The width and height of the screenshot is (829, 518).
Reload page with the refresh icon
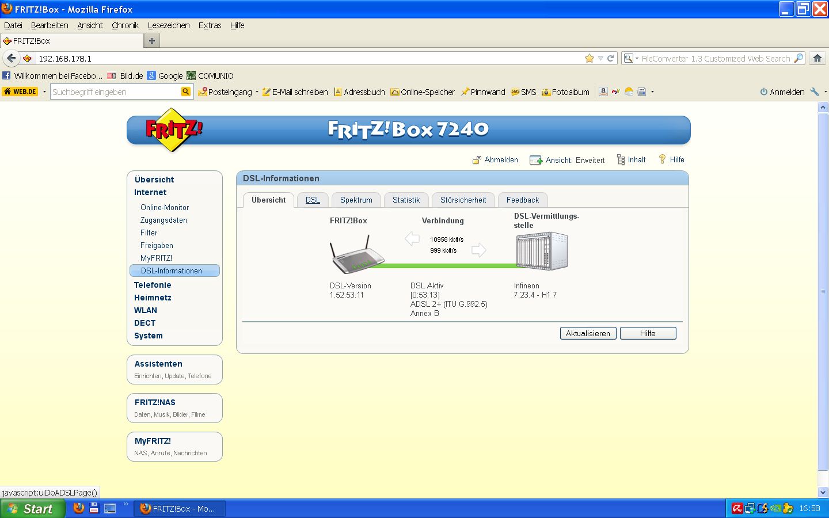click(610, 58)
